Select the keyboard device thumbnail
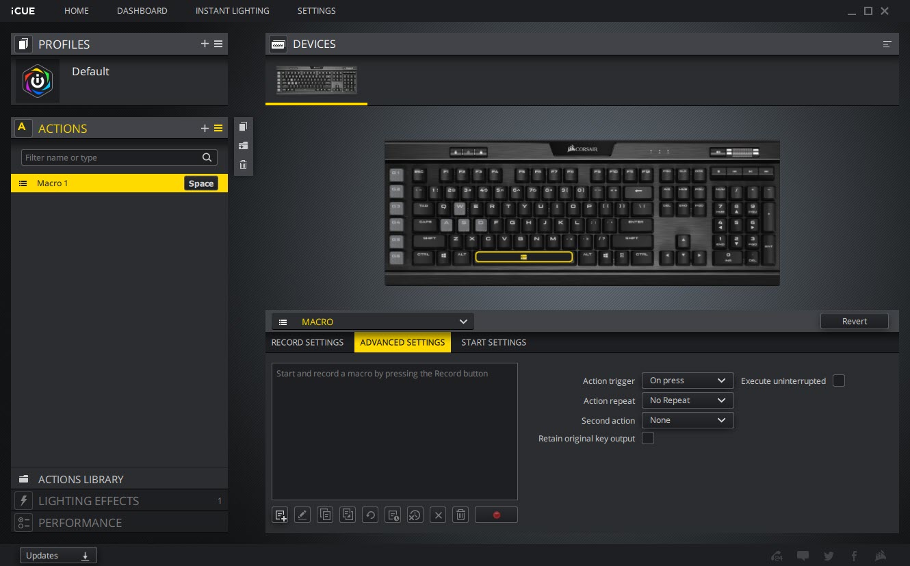The width and height of the screenshot is (910, 566). 317,81
